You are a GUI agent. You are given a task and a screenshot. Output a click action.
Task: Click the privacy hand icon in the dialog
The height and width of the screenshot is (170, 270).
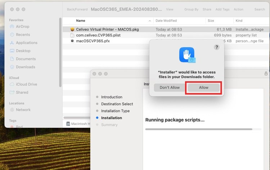click(x=187, y=55)
